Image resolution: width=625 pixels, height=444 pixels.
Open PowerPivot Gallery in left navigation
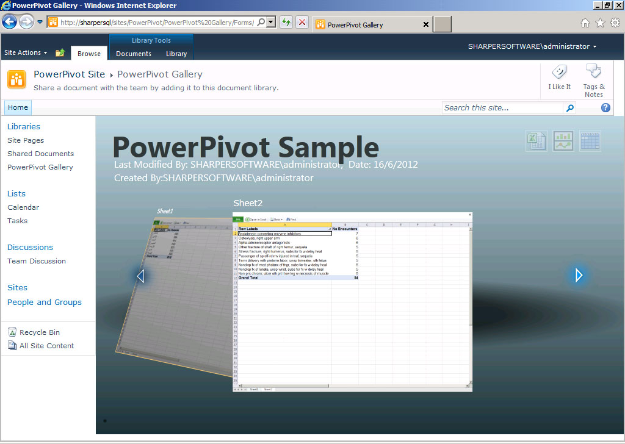point(40,167)
